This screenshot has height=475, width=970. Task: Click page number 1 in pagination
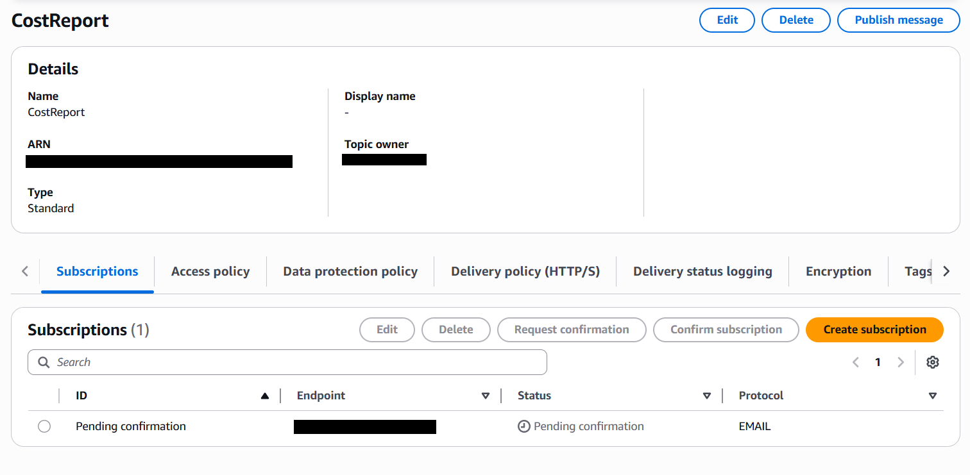pos(878,362)
